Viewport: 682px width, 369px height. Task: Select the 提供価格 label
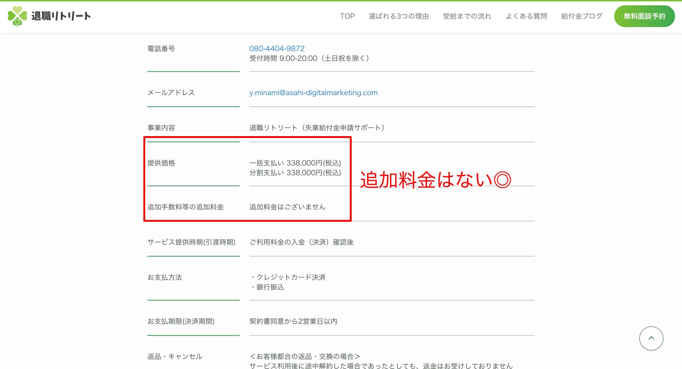[161, 163]
